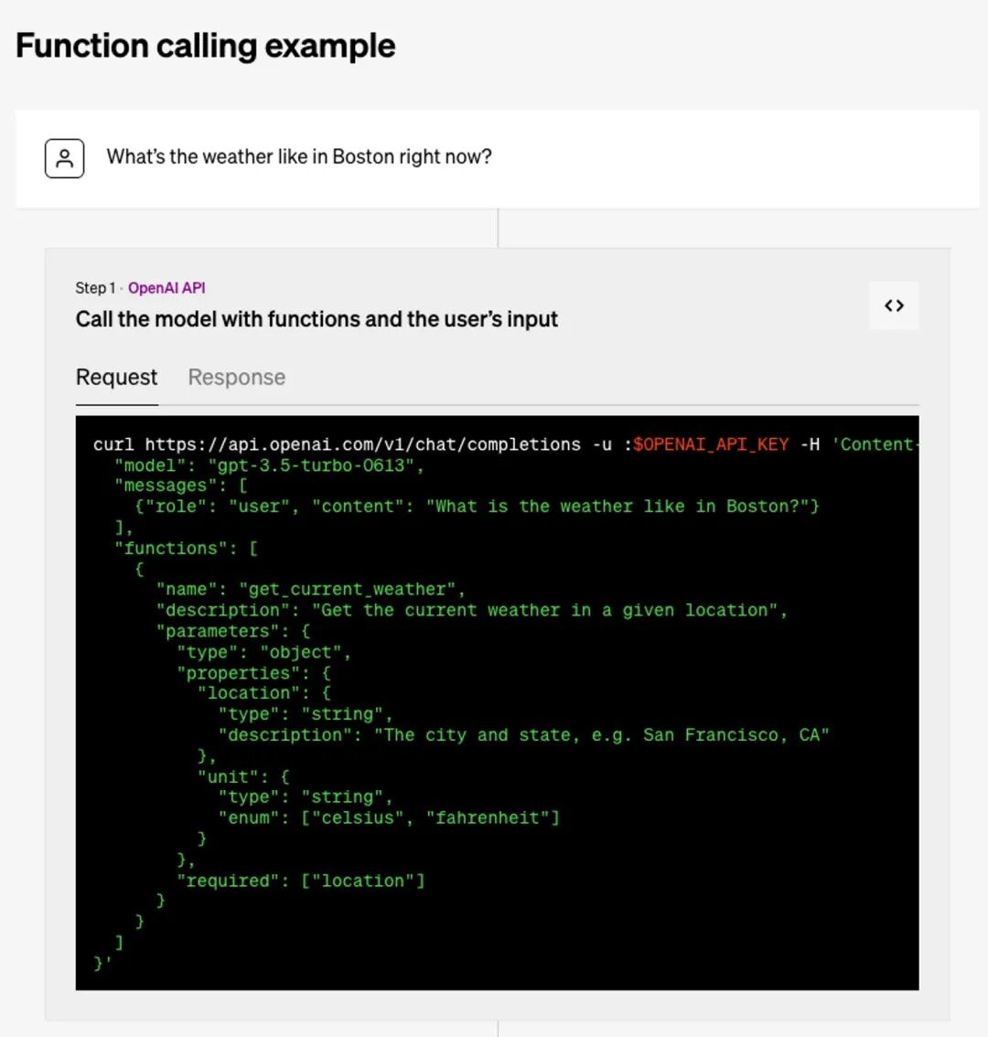Toggle the code view angle-brackets icon

894,305
